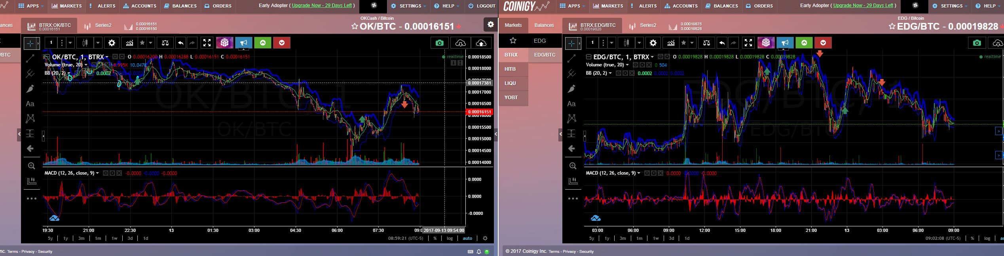Click purple cube icon in OK/BTC toolbar
The height and width of the screenshot is (256, 1004).
[224, 43]
